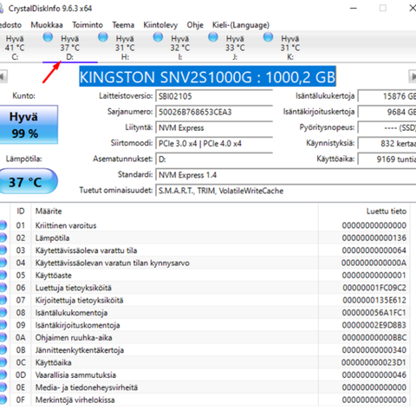Click status orb for Kriittinen varoitus row

(3, 225)
